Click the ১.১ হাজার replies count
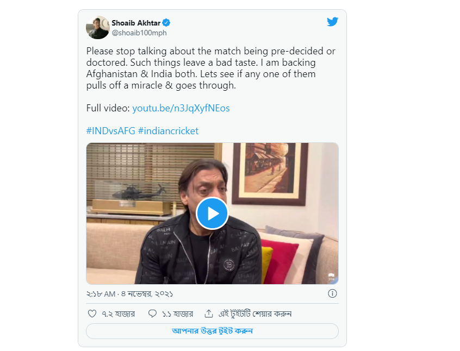This screenshot has width=460, height=351. click(x=178, y=314)
